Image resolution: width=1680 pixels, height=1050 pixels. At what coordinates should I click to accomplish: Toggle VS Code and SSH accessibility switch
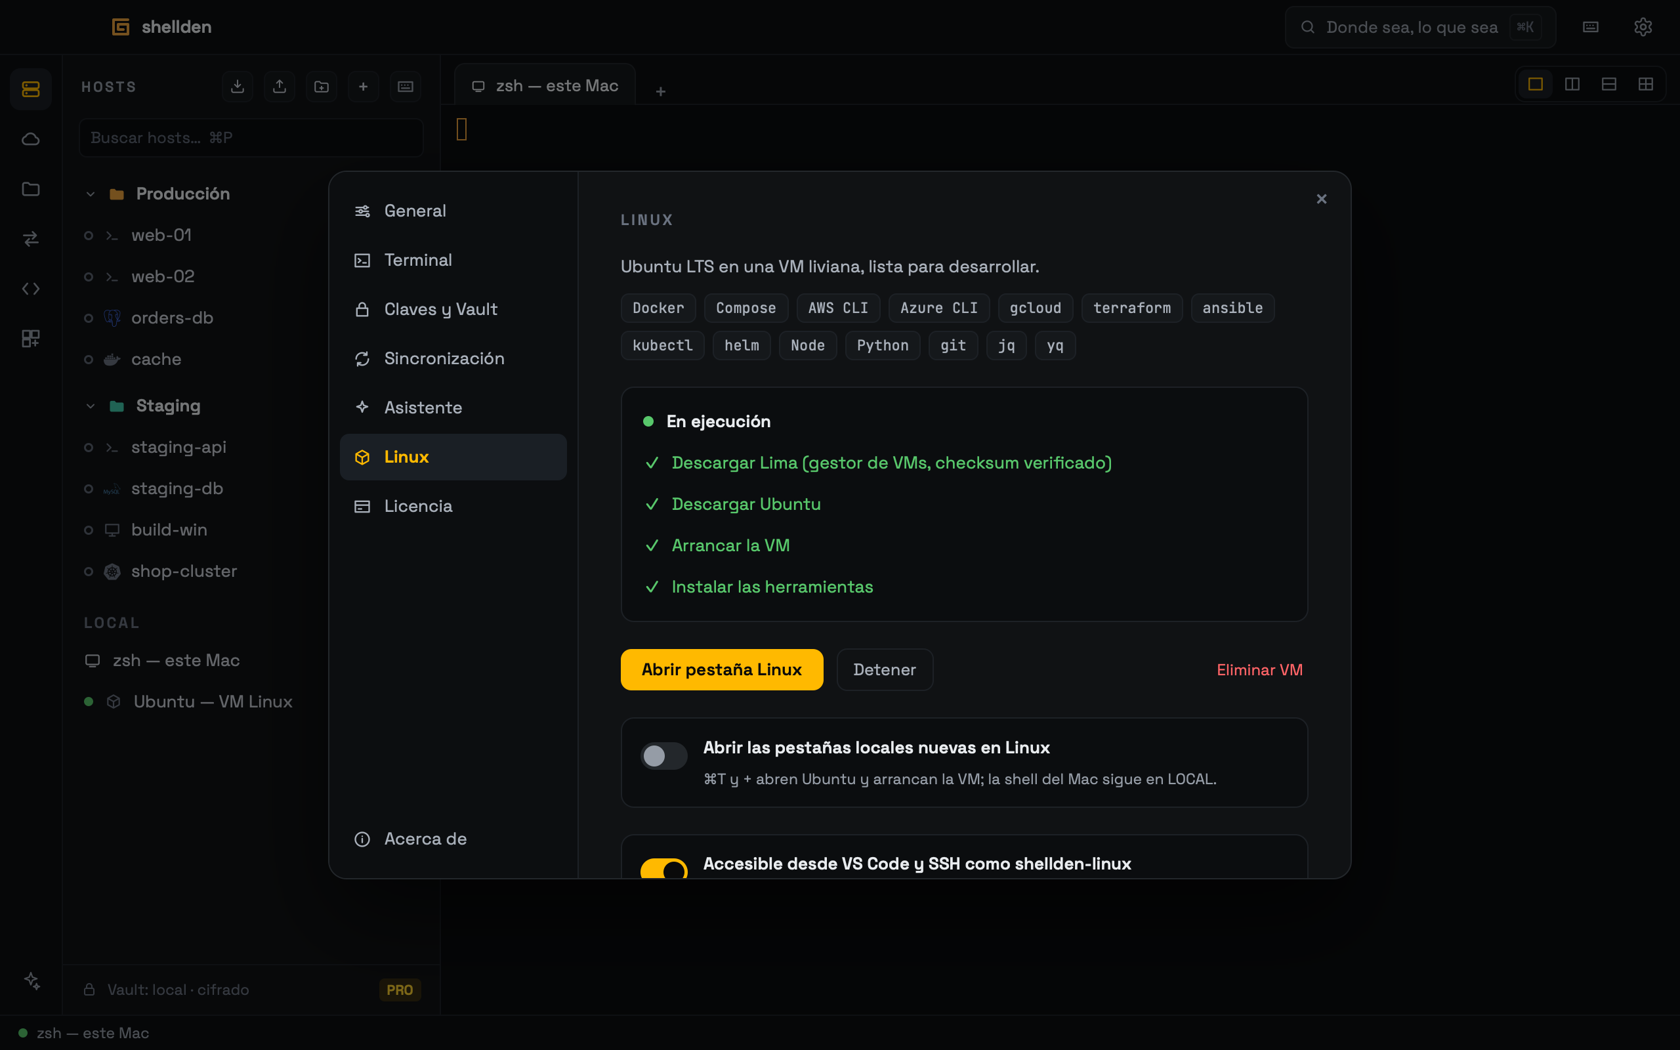[x=663, y=869]
